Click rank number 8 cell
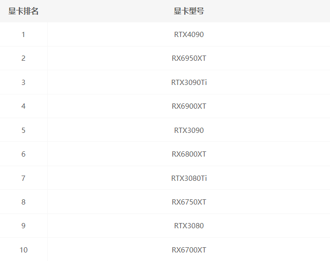Viewport: 330px width, 261px height. pos(23,202)
